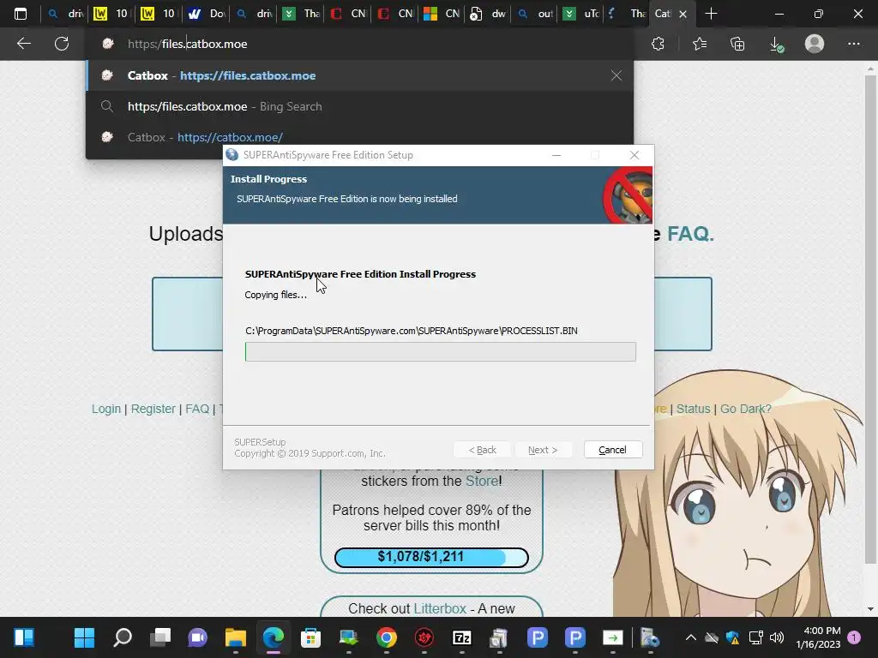Click the SUPERAntiSpyware Setup title icon
This screenshot has height=658, width=878.
point(232,155)
